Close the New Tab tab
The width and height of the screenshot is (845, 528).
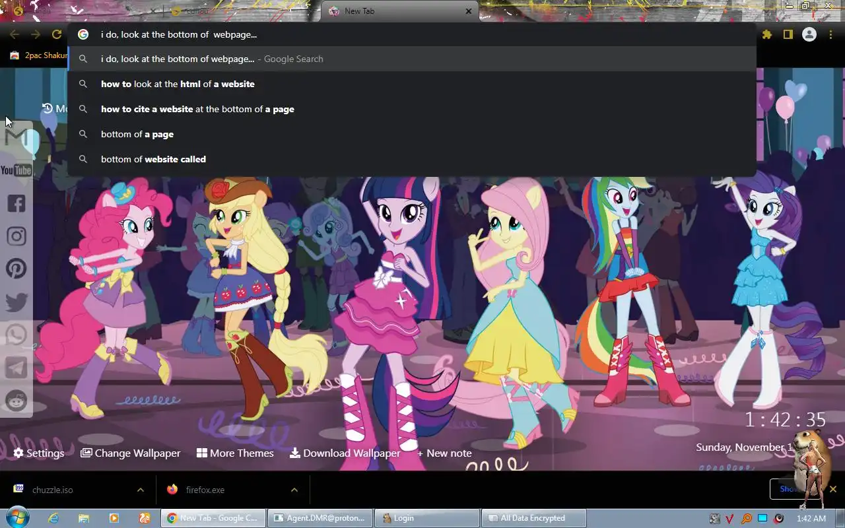[x=469, y=11]
